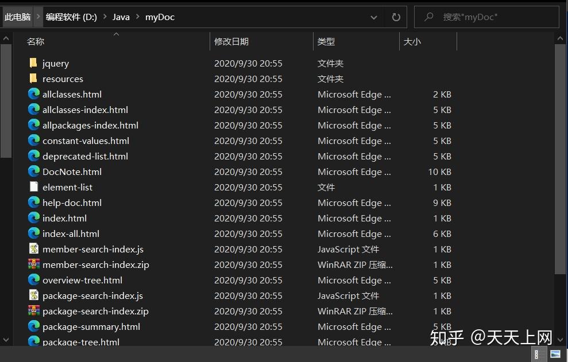Click the script icon of member-search-index.js
568x362 pixels.
pos(34,248)
